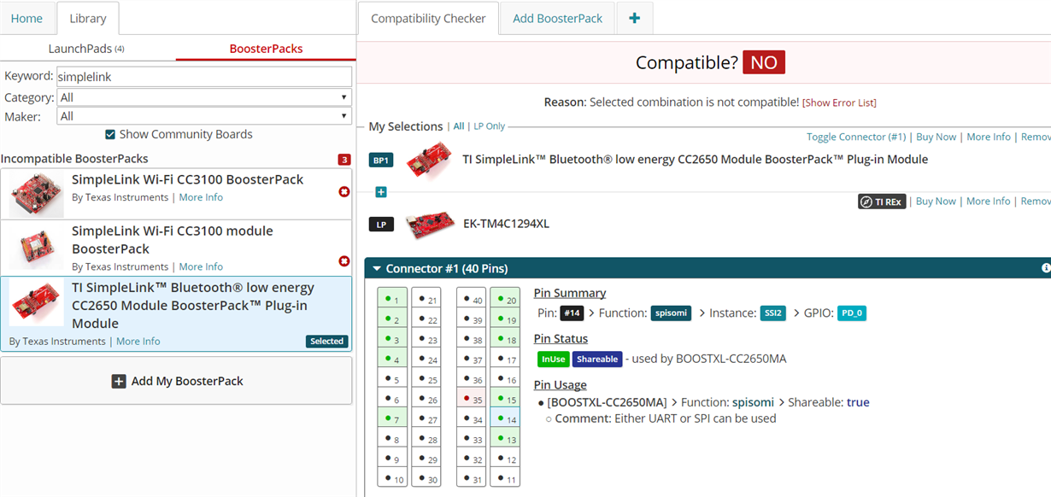Click the Keyword search field
Image resolution: width=1051 pixels, height=497 pixels.
(204, 77)
